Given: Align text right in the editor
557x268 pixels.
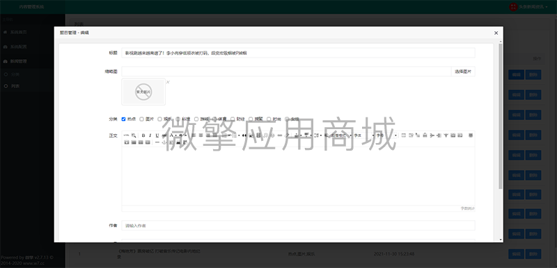Looking at the screenshot, I should pyautogui.click(x=207, y=135).
